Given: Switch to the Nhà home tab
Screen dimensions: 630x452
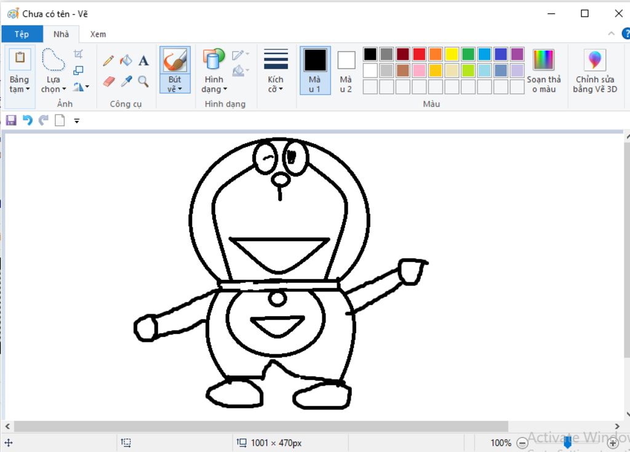Looking at the screenshot, I should pos(61,34).
